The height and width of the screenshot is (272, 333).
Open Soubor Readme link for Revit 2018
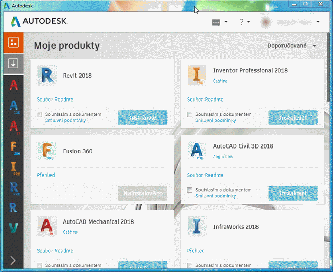point(55,100)
